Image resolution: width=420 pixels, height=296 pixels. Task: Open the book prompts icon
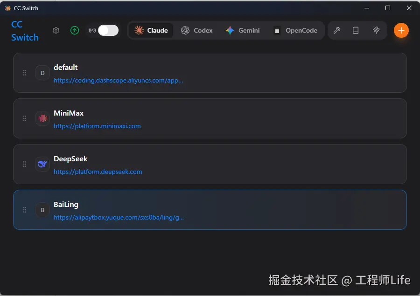(356, 30)
